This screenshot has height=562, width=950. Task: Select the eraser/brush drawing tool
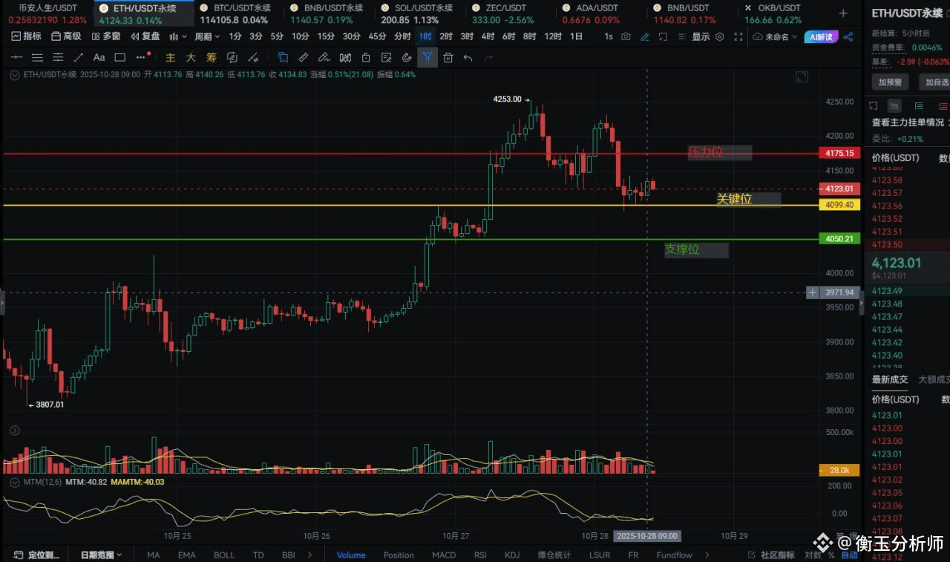point(324,57)
